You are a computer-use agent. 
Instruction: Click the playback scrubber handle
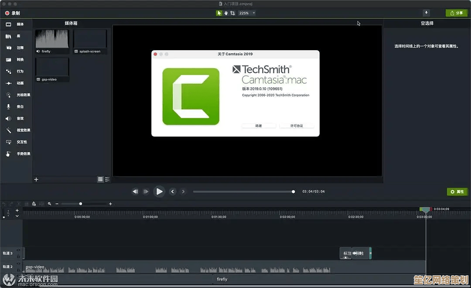tap(293, 192)
